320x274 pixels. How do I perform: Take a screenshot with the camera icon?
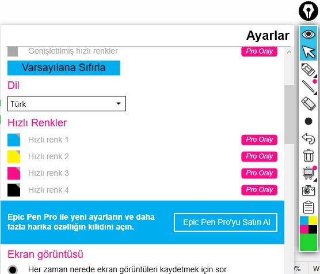pyautogui.click(x=308, y=190)
